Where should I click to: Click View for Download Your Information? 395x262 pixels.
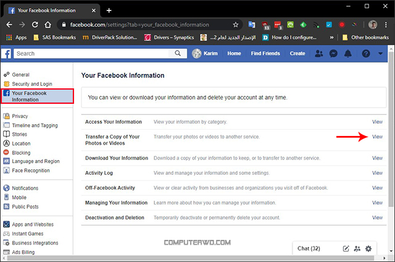(377, 158)
